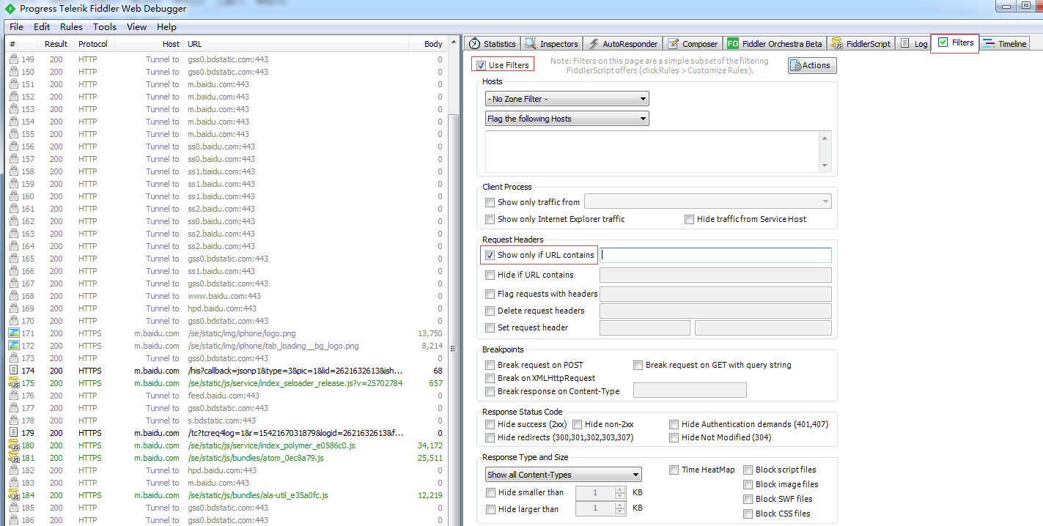This screenshot has height=526, width=1043.
Task: Check Block image files option
Action: tap(748, 484)
